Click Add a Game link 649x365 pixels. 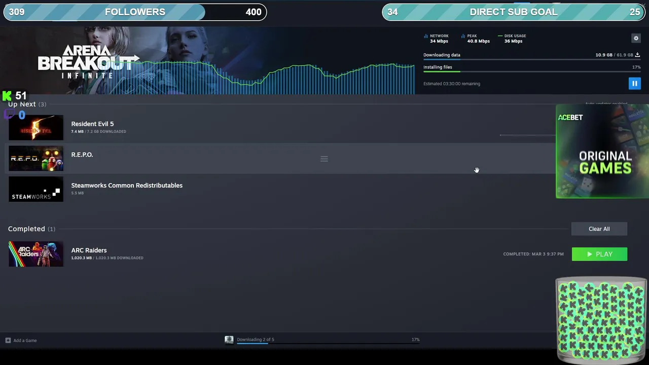pyautogui.click(x=25, y=340)
